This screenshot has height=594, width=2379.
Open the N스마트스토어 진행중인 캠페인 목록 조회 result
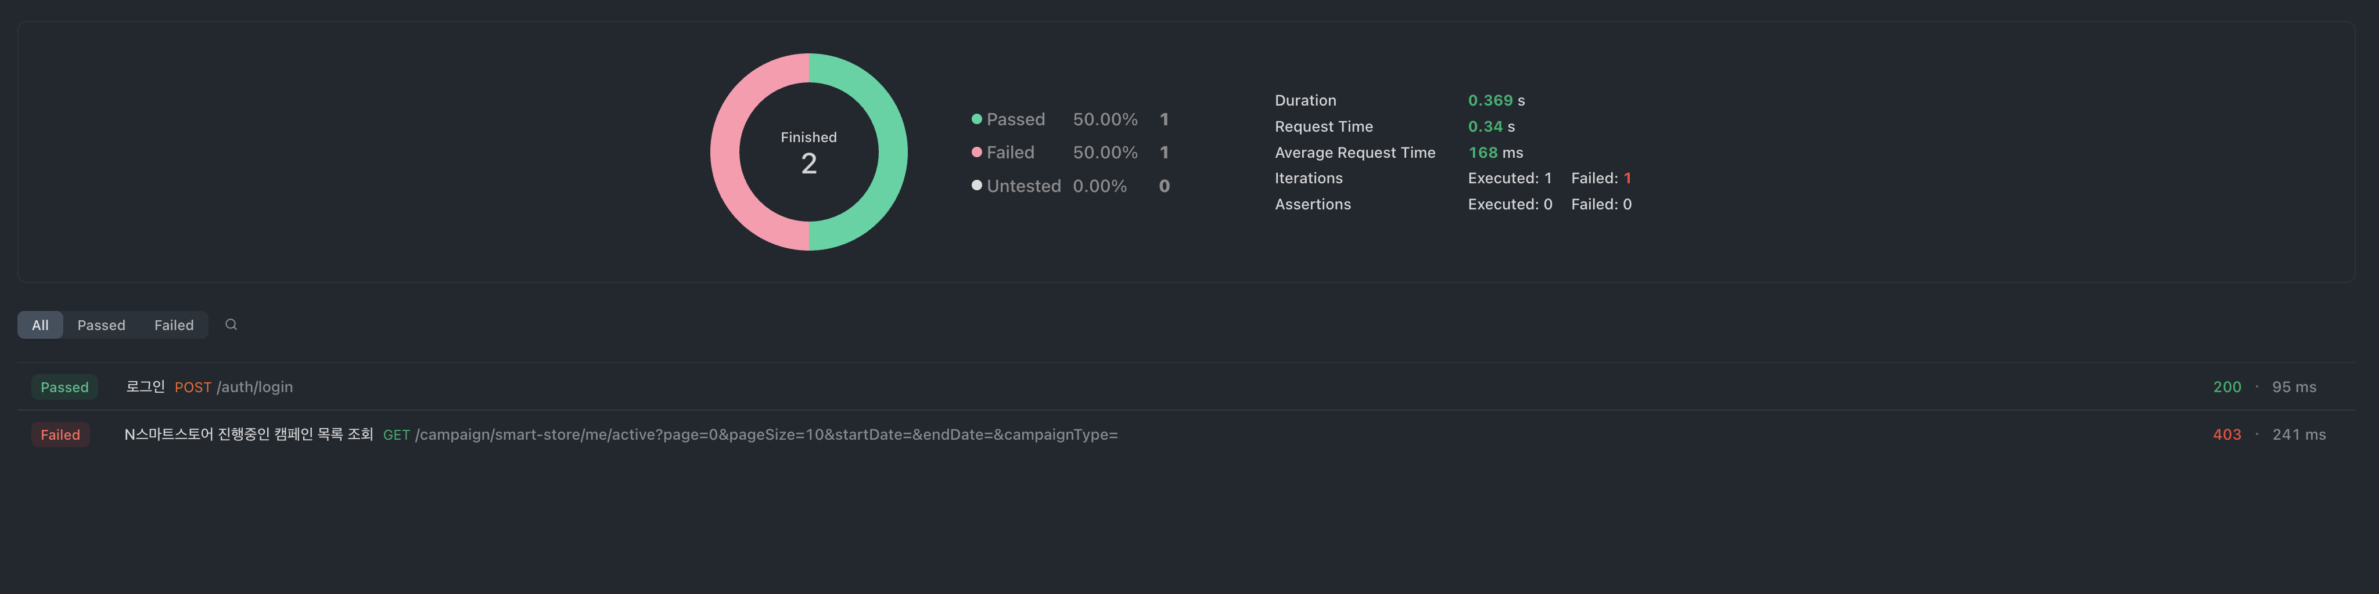249,434
